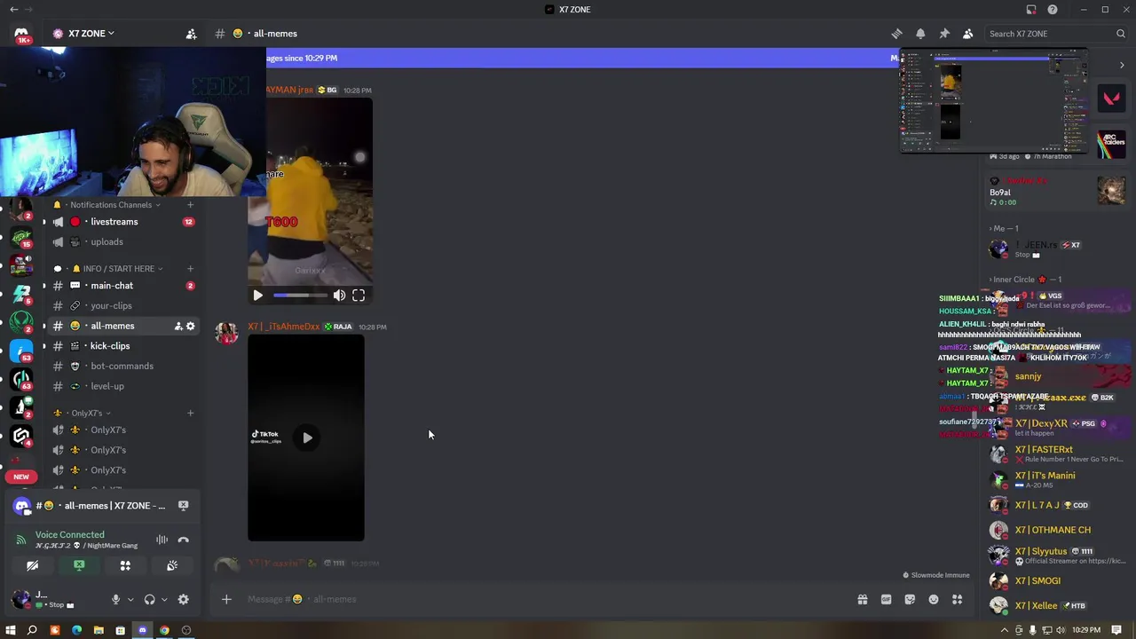Open the apps launcher icon
This screenshot has height=639, width=1136.
point(957,600)
